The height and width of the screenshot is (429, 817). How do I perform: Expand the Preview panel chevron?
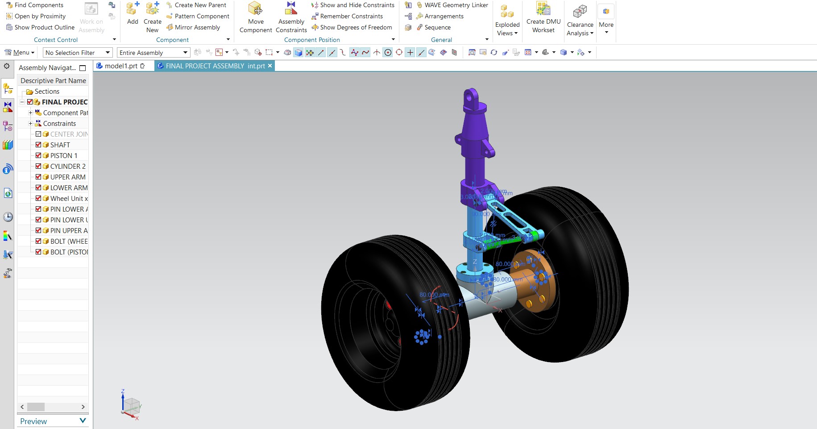click(83, 421)
